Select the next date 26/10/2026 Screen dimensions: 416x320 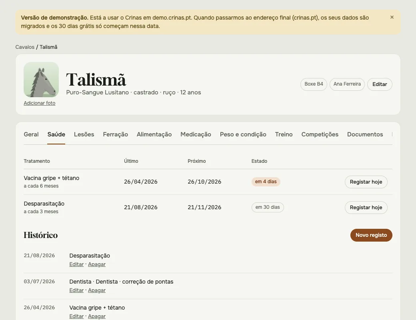(204, 182)
